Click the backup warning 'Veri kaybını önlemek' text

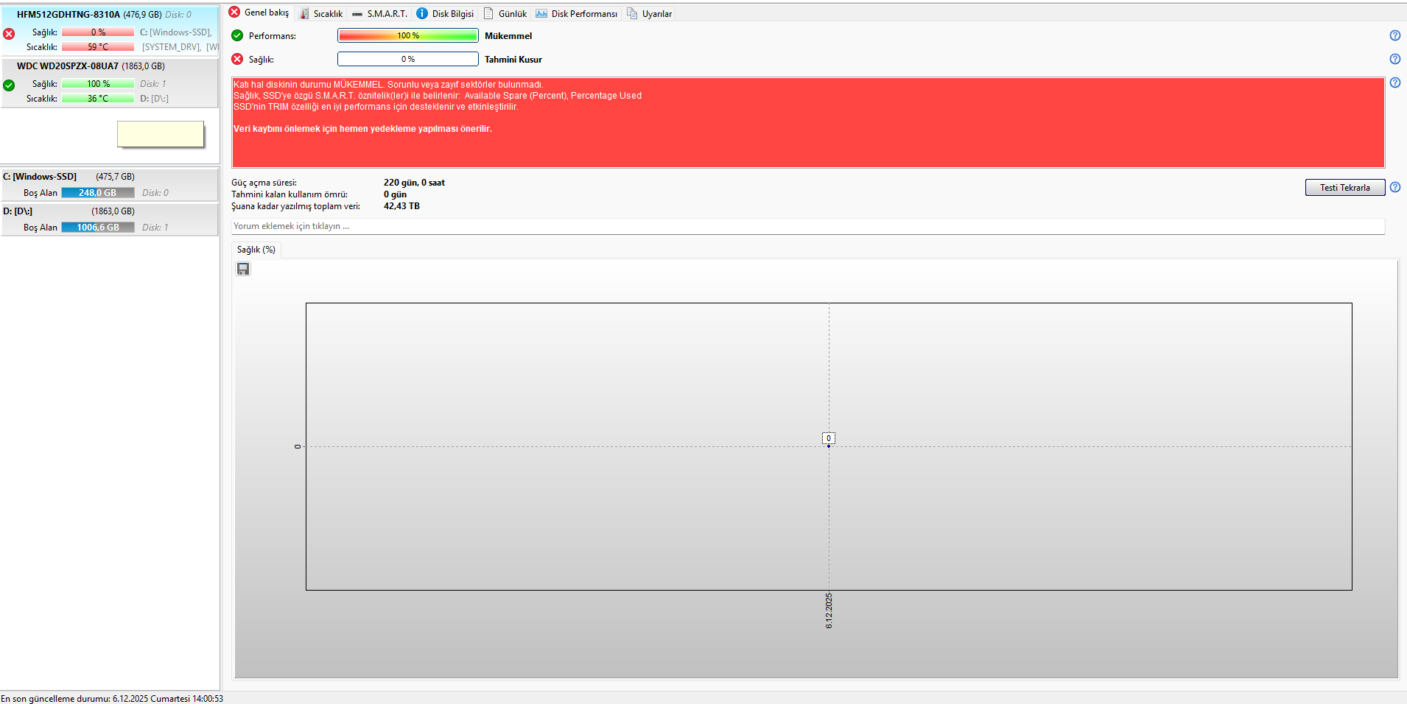pos(362,129)
